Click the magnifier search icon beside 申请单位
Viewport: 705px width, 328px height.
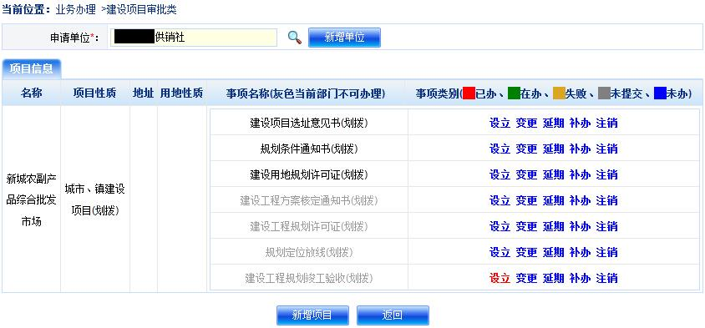click(x=295, y=38)
